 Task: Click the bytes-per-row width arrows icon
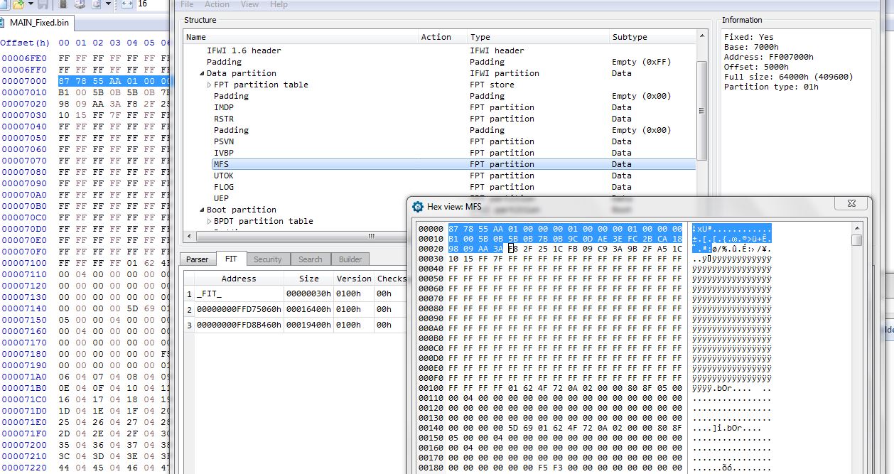click(127, 4)
